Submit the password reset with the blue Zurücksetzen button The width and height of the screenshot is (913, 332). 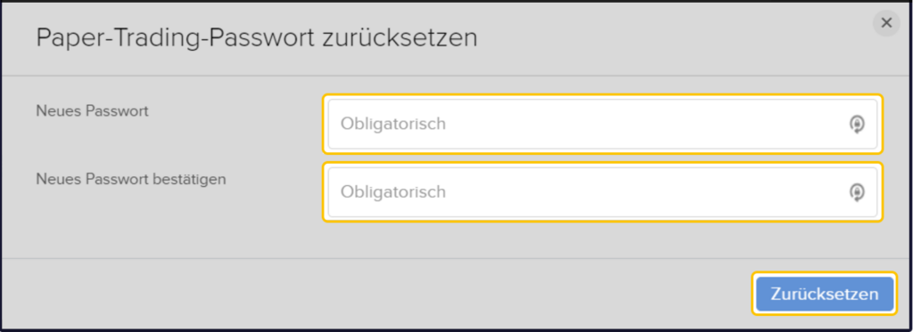tap(825, 294)
